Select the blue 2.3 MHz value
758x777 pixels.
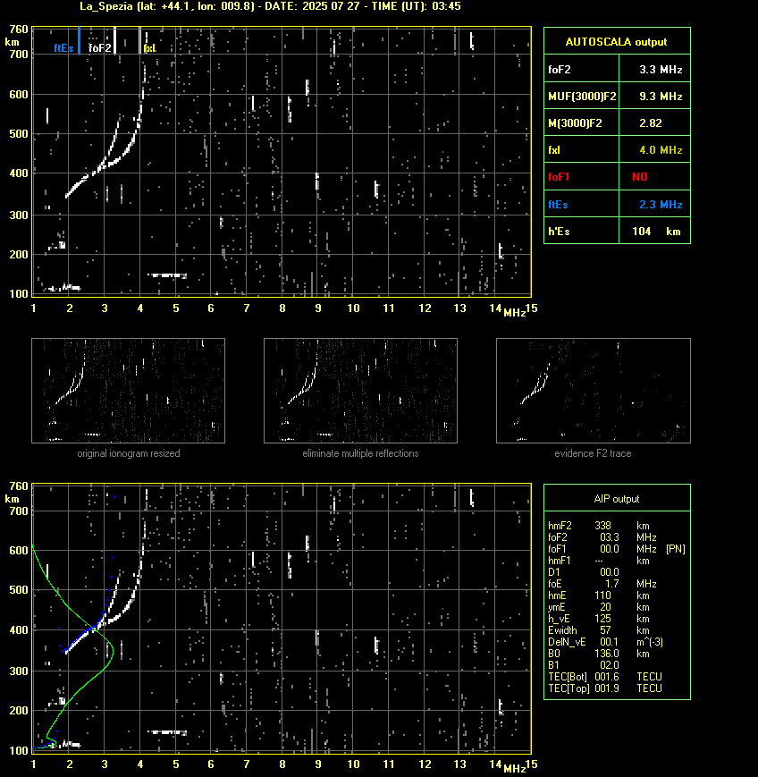pyautogui.click(x=661, y=204)
